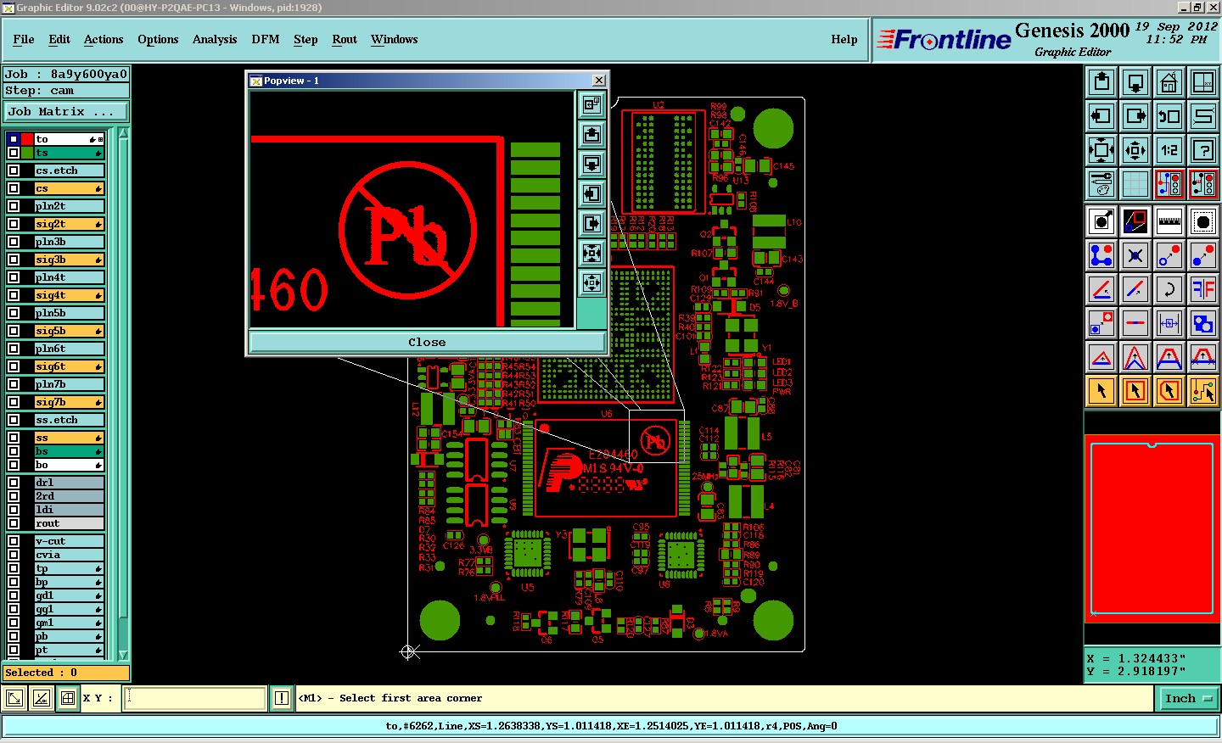Toggle display checkbox for layer v-cut
The height and width of the screenshot is (743, 1222).
pyautogui.click(x=14, y=541)
